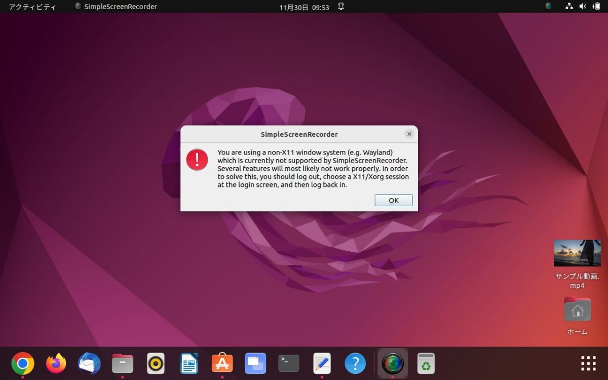Open the サンプル動画.mp4 video on the desktop
The height and width of the screenshot is (380, 608).
click(x=577, y=253)
